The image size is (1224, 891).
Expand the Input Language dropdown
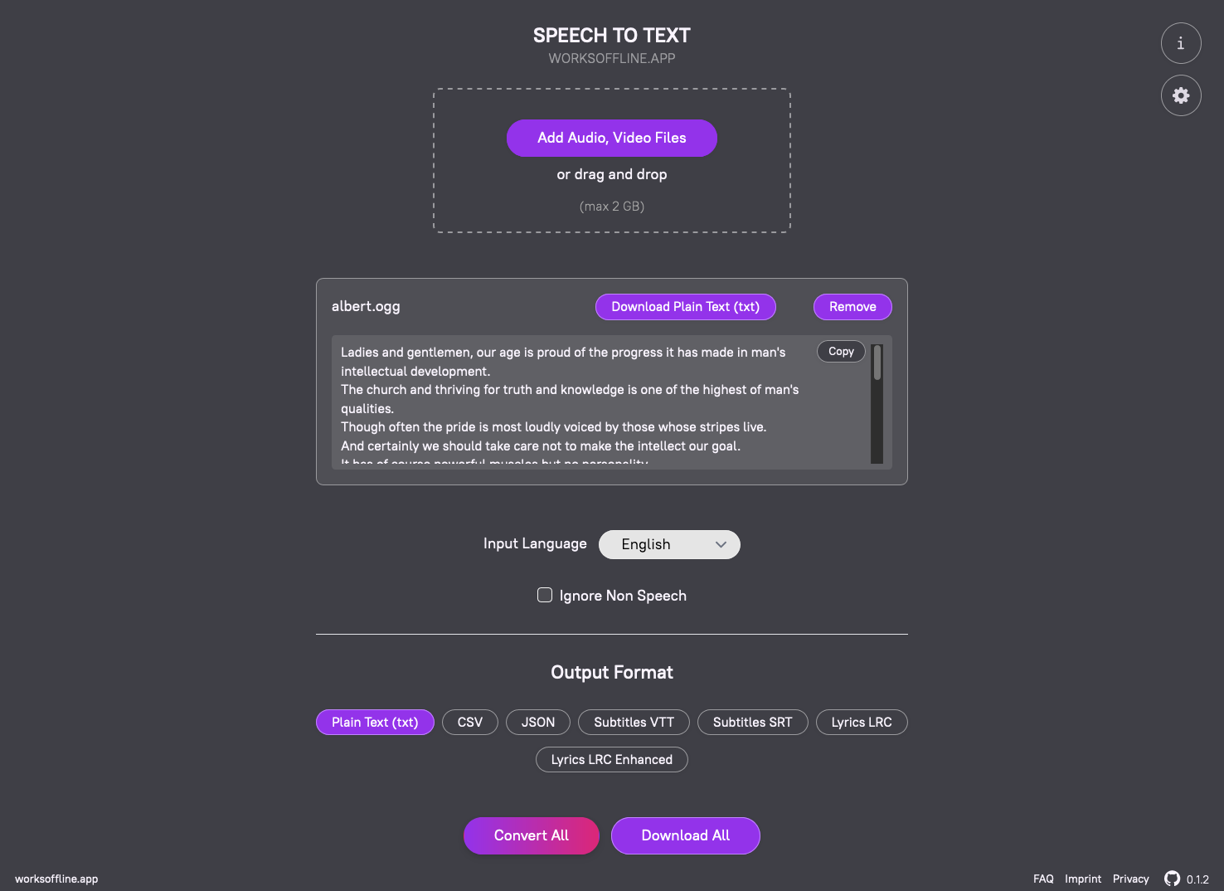[x=669, y=544]
